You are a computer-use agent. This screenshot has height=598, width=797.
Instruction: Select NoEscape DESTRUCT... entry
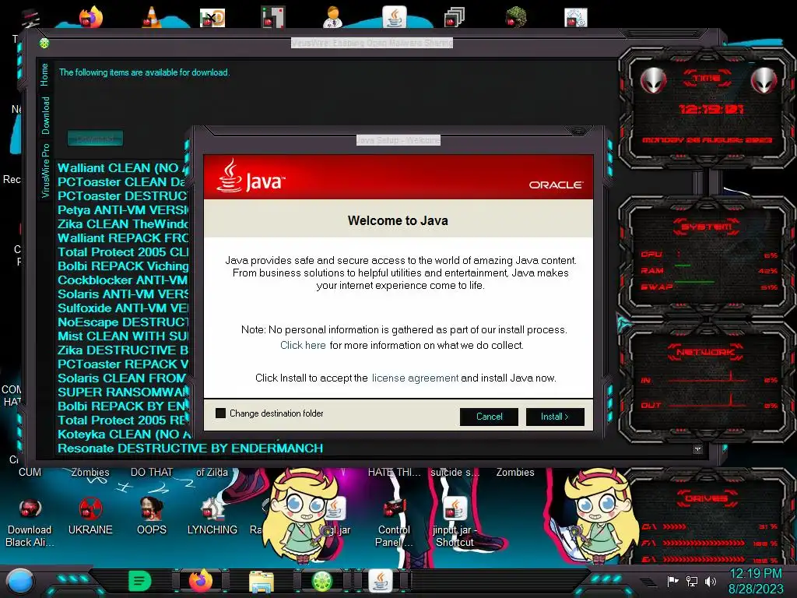click(x=122, y=322)
